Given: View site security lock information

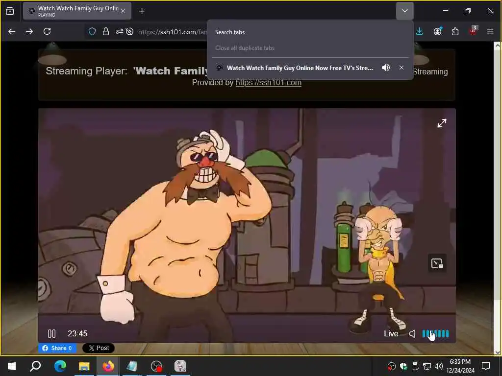Looking at the screenshot, I should (106, 31).
